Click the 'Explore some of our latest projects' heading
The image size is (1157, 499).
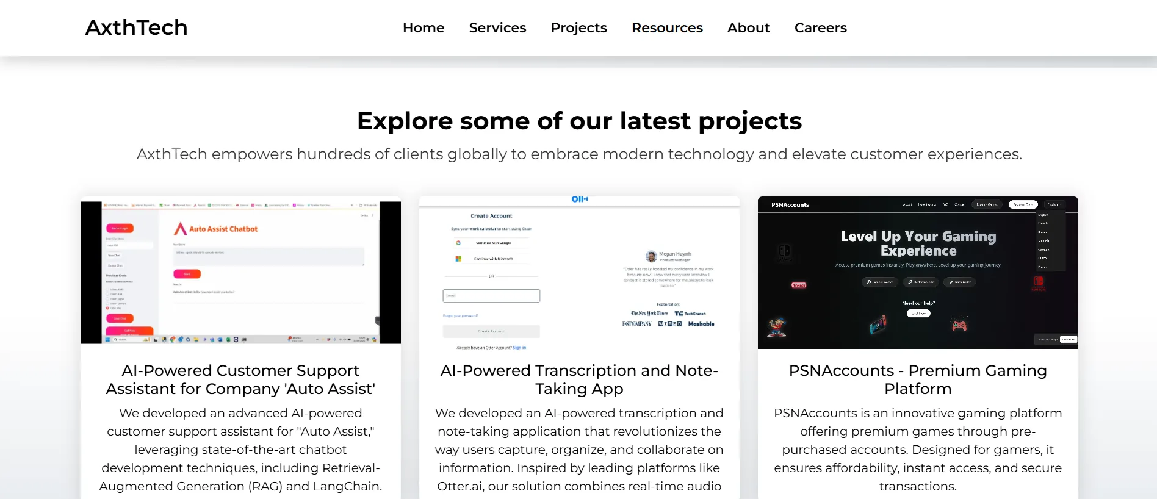(x=579, y=121)
